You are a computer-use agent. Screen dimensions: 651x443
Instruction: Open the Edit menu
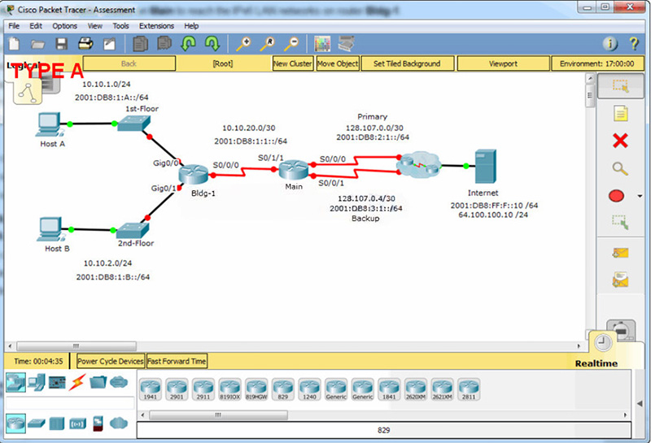pyautogui.click(x=36, y=26)
